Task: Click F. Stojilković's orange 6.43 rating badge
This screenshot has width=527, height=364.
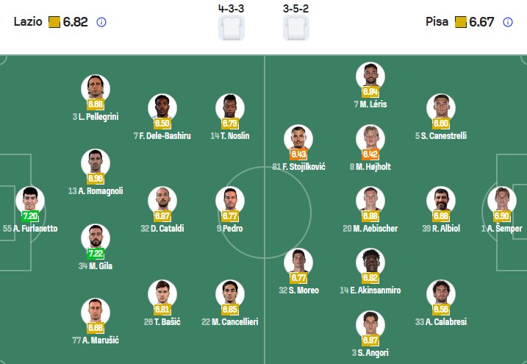Action: [298, 154]
